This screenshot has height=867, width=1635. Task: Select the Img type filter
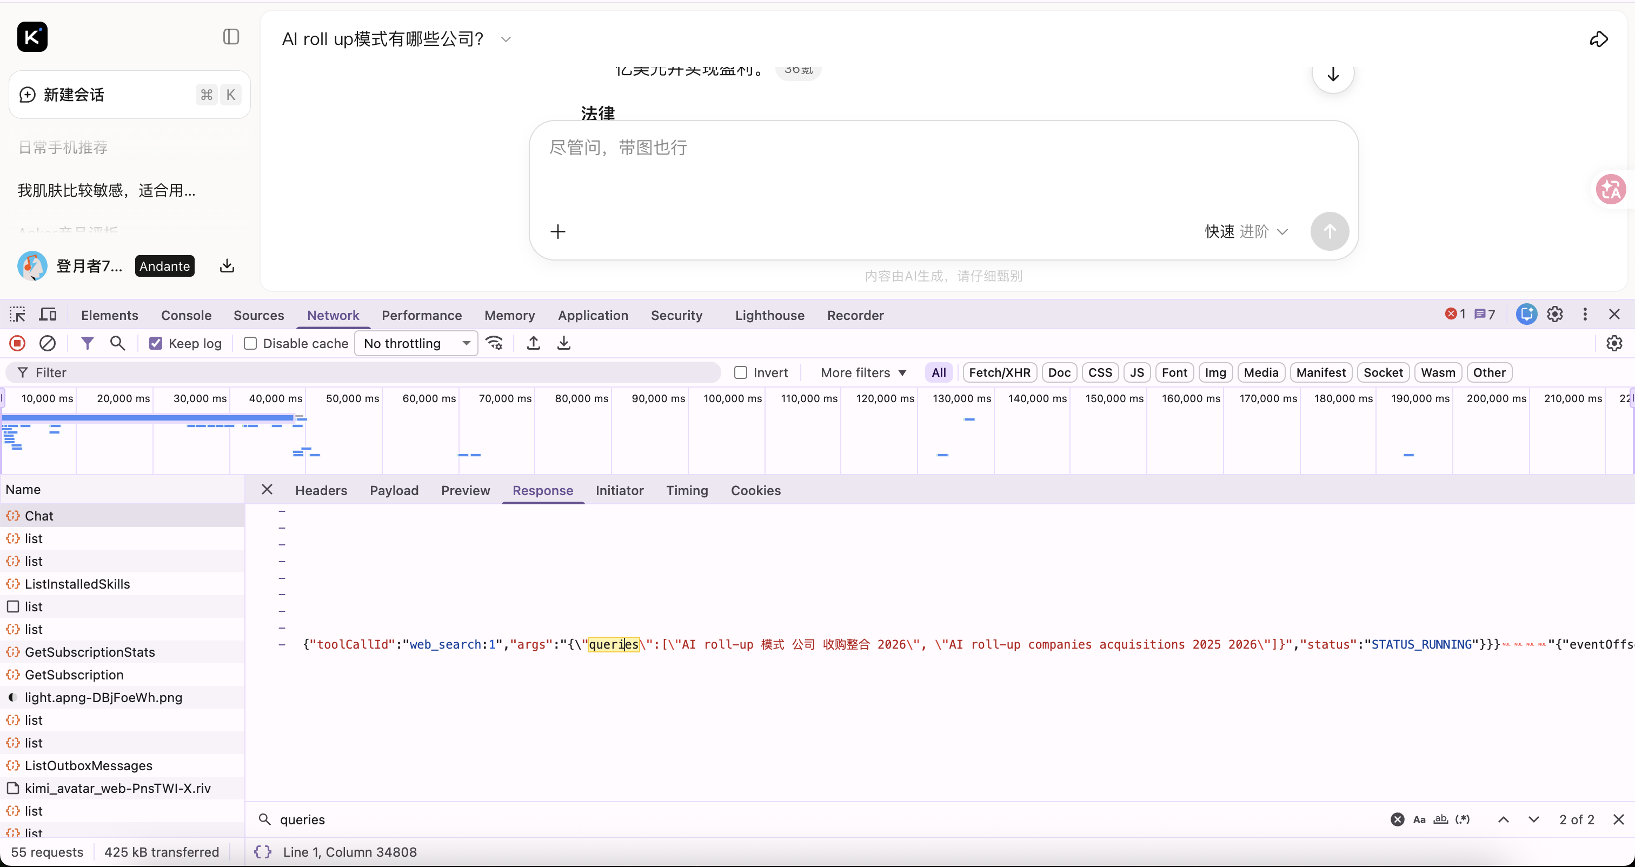click(x=1215, y=372)
